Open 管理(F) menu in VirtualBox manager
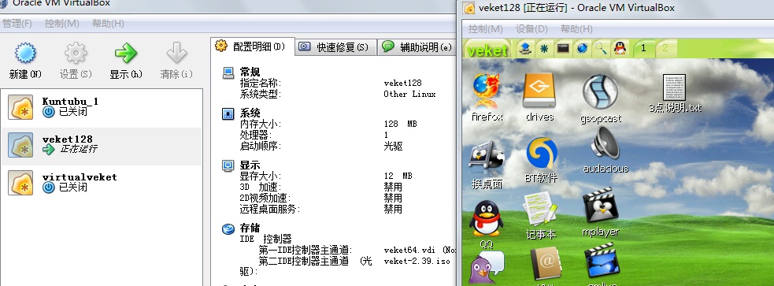 [x=17, y=23]
